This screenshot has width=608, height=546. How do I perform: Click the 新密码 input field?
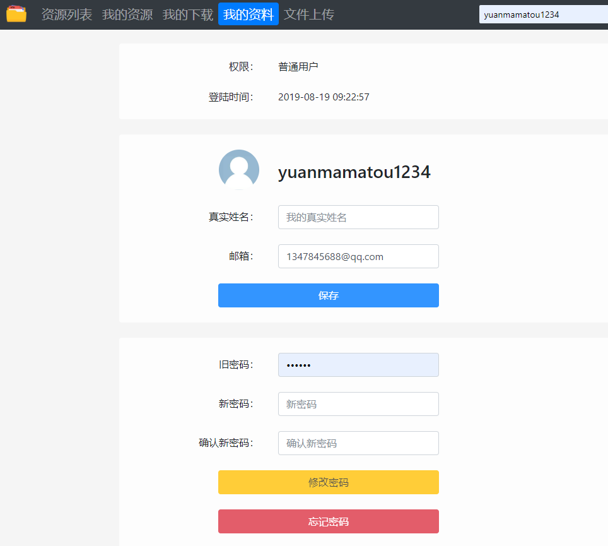[x=358, y=404]
